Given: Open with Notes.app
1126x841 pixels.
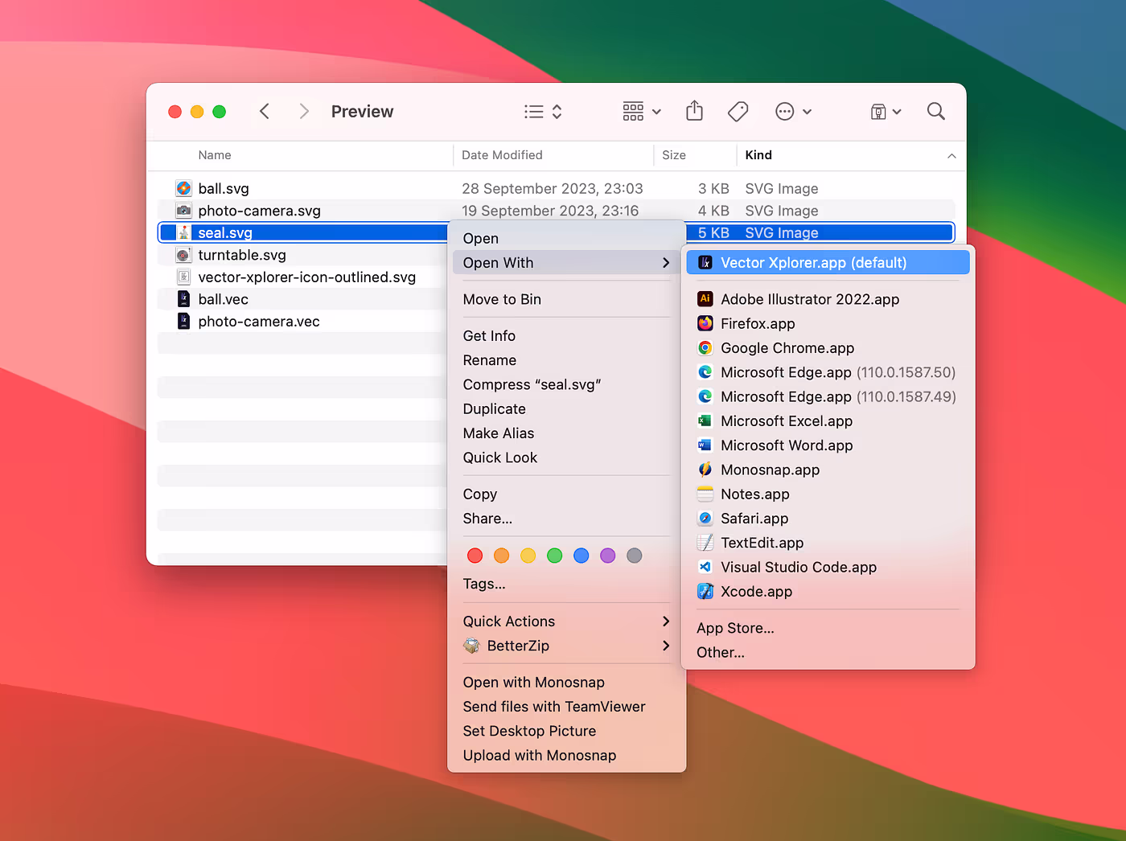Looking at the screenshot, I should (x=828, y=494).
